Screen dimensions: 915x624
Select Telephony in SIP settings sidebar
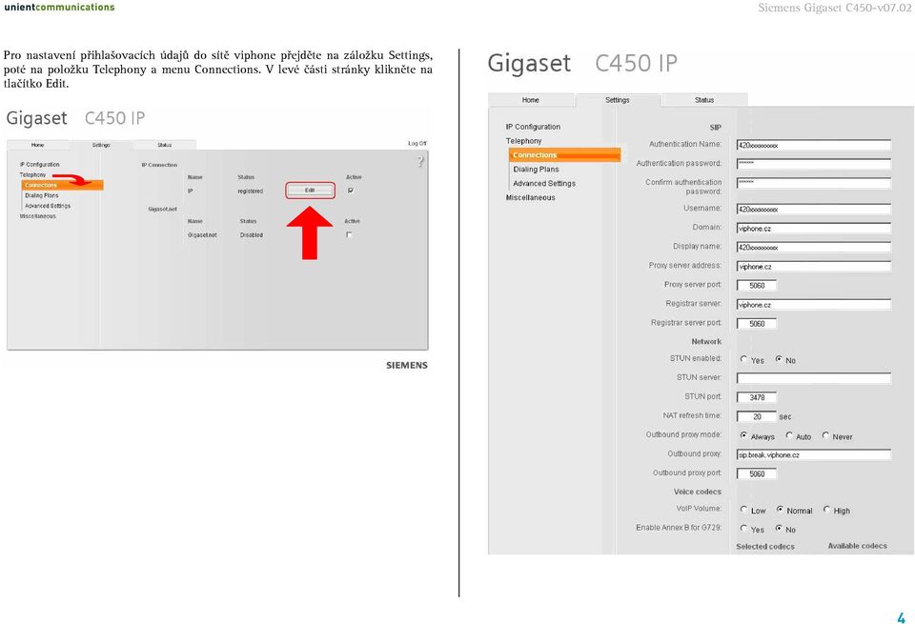coord(523,141)
